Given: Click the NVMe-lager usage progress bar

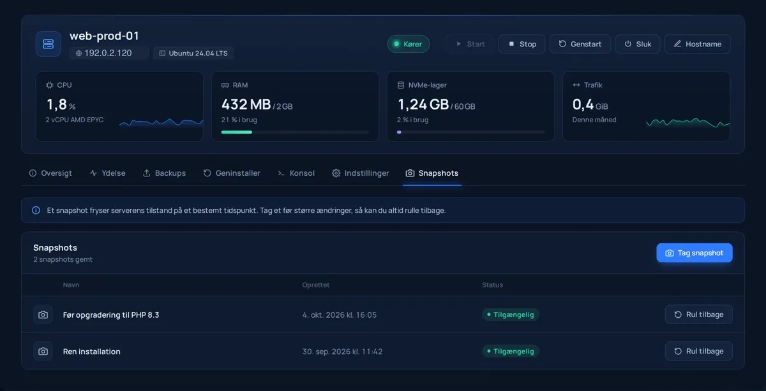Looking at the screenshot, I should pos(471,132).
